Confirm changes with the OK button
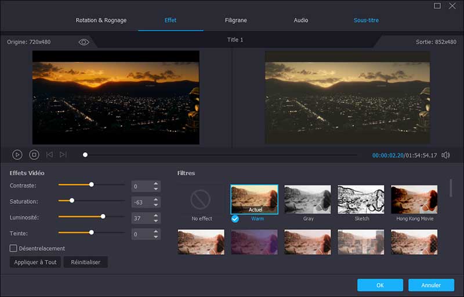This screenshot has width=464, height=297. click(380, 285)
